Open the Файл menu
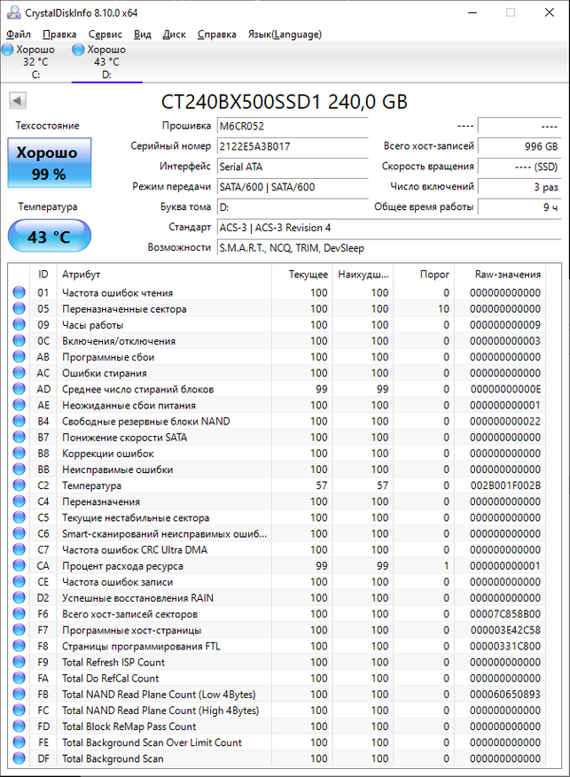Image resolution: width=570 pixels, height=777 pixels. [x=19, y=35]
